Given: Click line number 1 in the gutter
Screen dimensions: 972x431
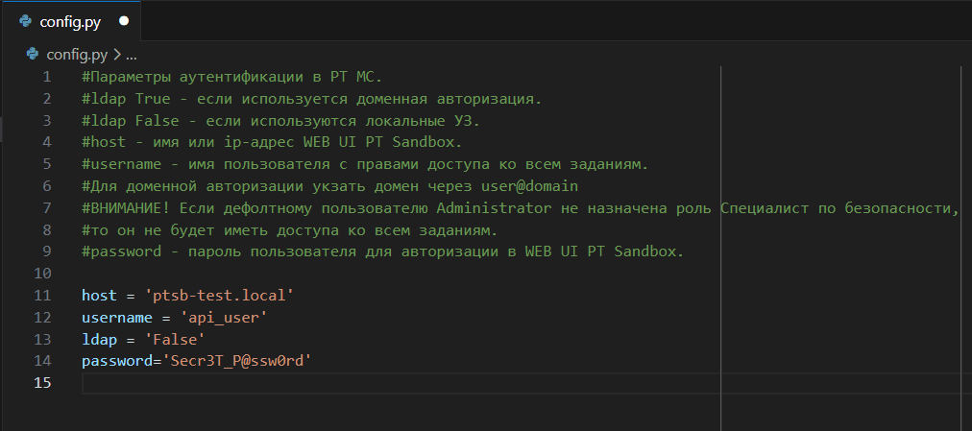Looking at the screenshot, I should click(47, 77).
